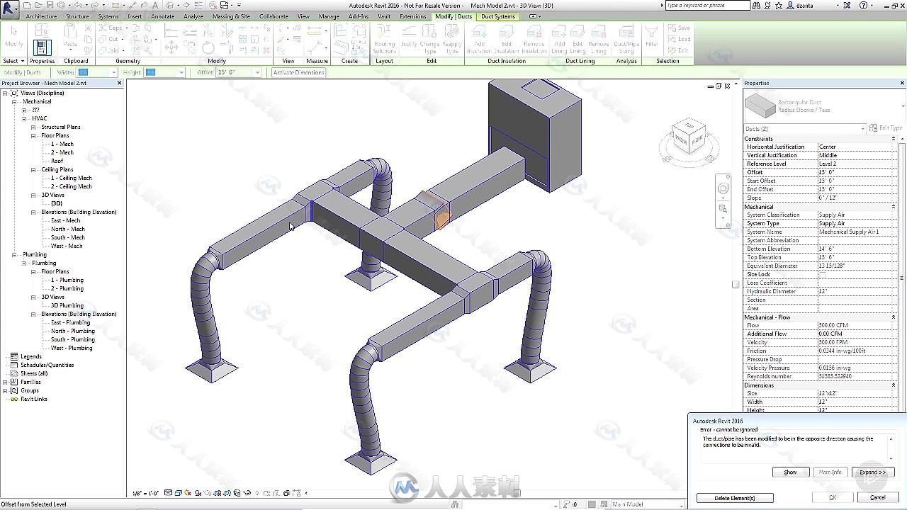The width and height of the screenshot is (907, 510).
Task: Collapse the Floor Plans node under HVAC
Action: click(33, 135)
